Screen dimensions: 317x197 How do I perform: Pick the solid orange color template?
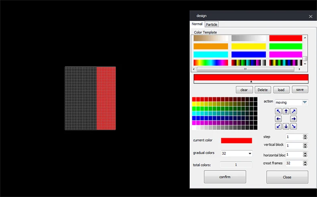click(x=211, y=46)
